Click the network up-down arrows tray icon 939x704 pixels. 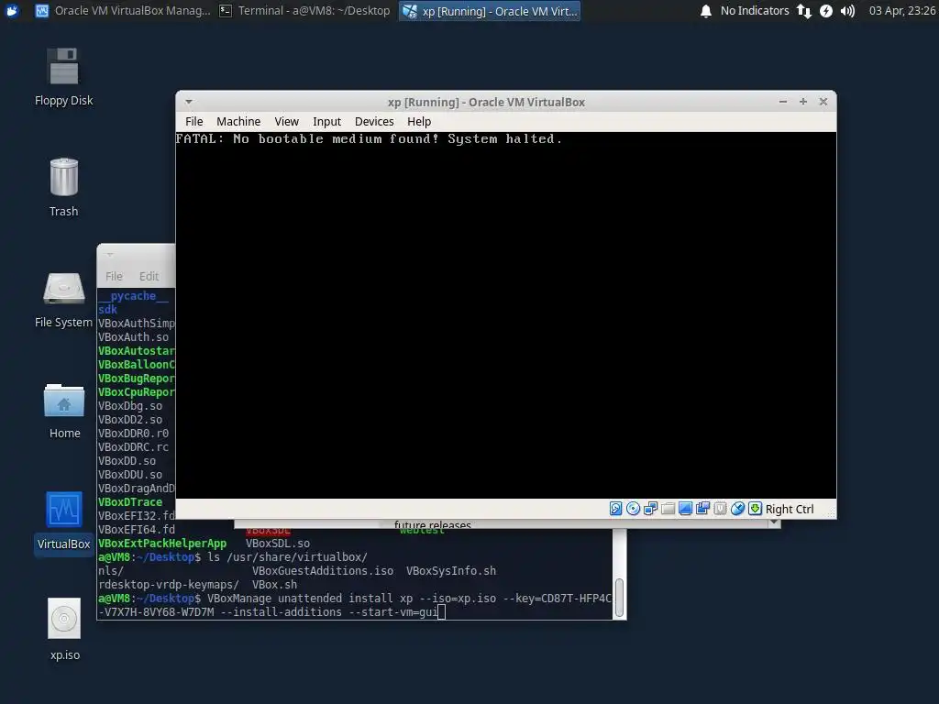point(804,11)
